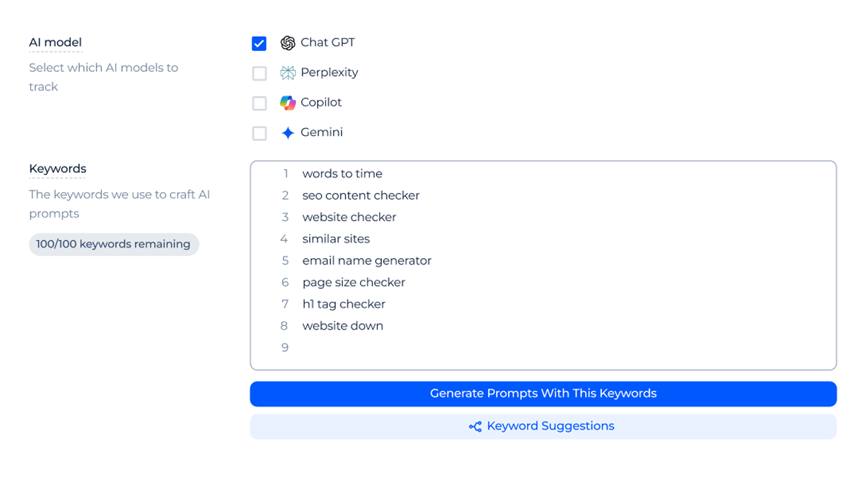The image size is (846, 477).
Task: Click the keyword 'h1 tag checker'
Action: tap(343, 304)
